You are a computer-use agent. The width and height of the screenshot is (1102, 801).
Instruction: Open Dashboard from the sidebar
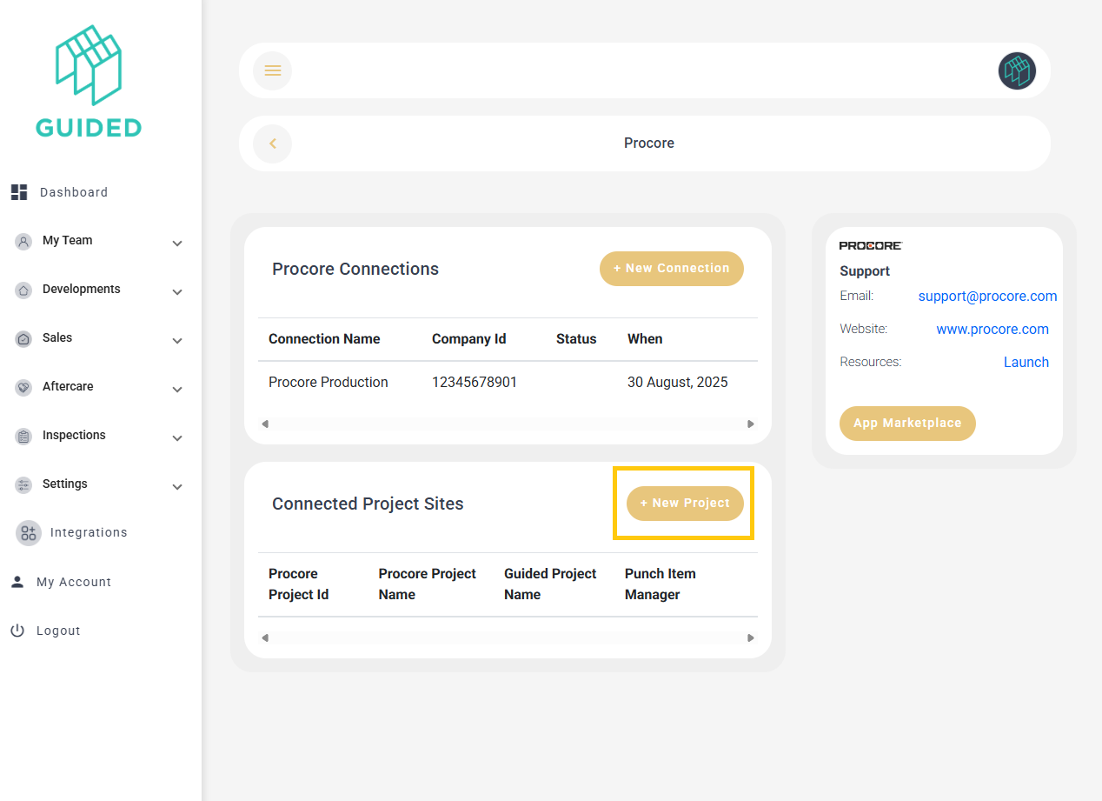click(x=73, y=192)
